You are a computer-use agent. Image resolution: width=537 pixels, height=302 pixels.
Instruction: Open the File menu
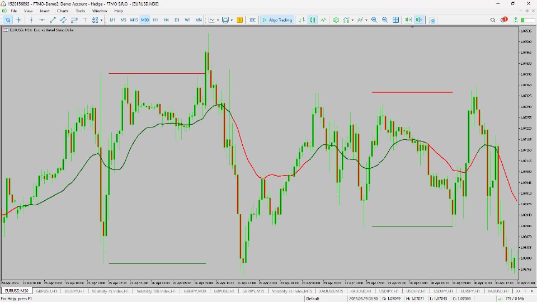pos(13,11)
